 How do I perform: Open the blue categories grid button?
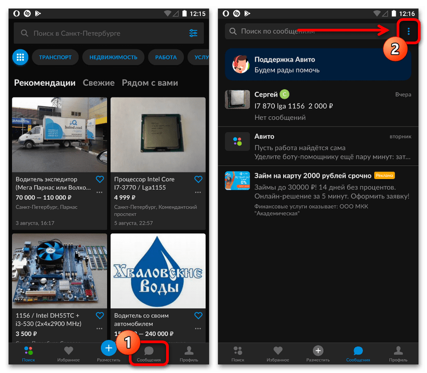pyautogui.click(x=21, y=57)
